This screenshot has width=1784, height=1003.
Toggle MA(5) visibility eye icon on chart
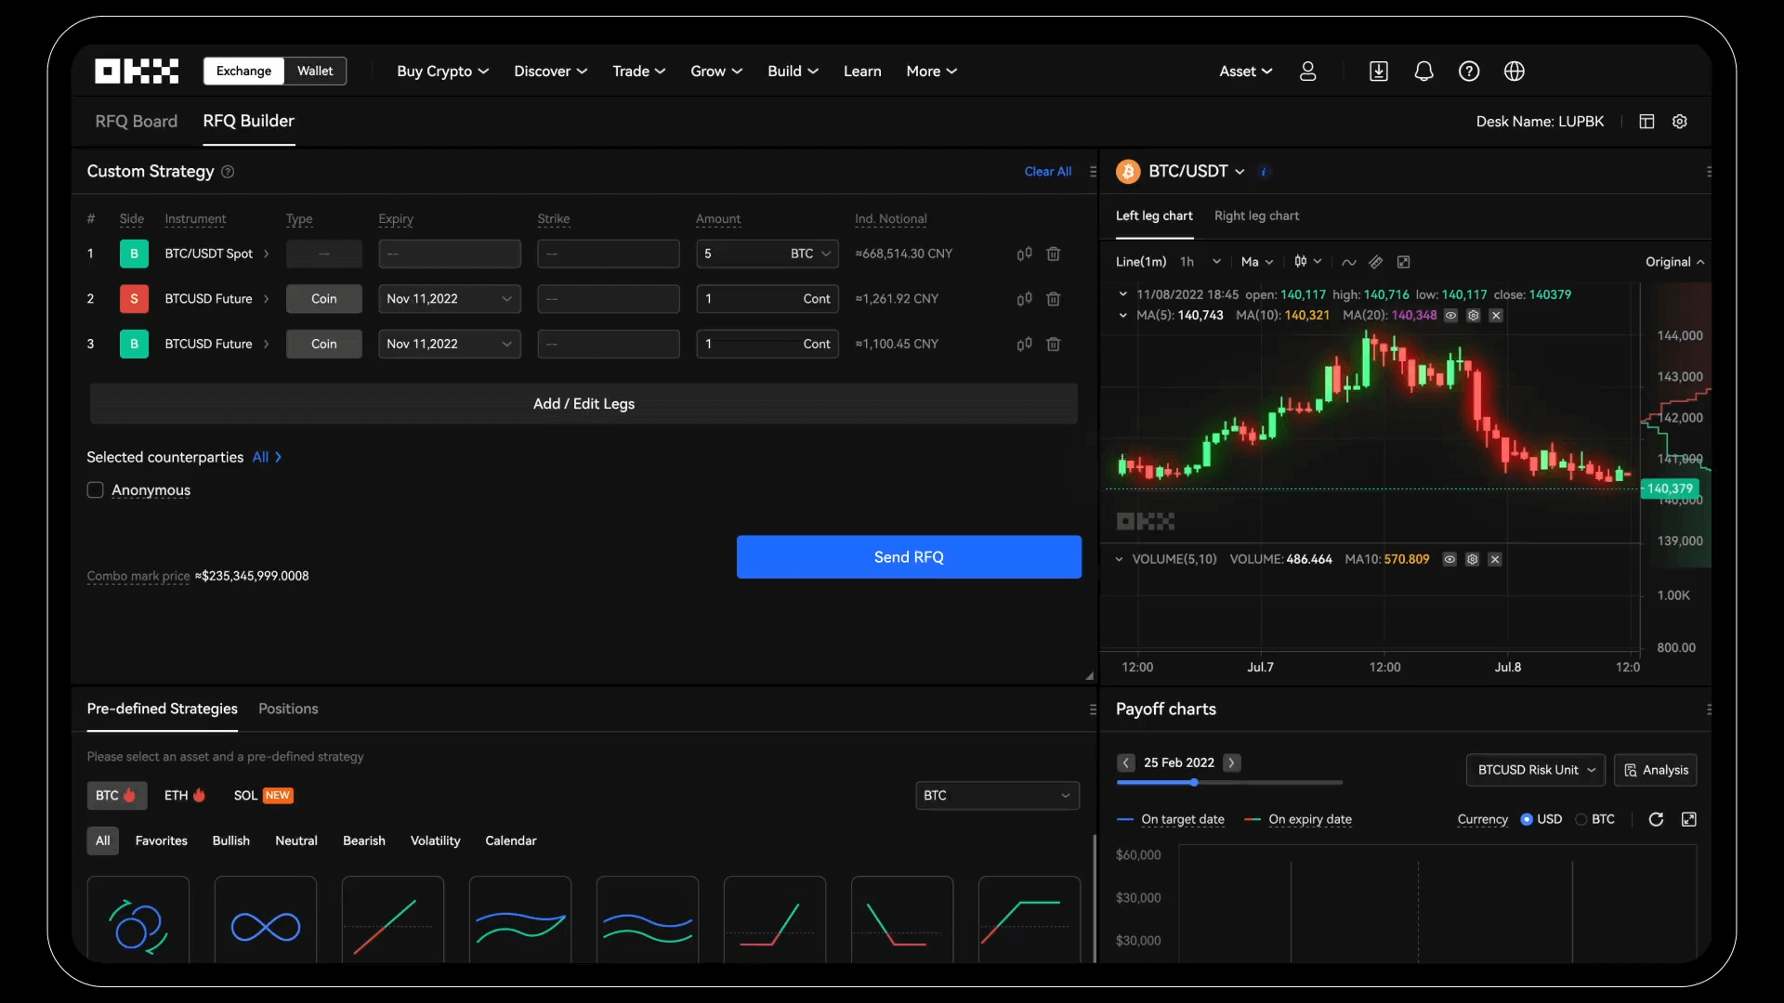[1450, 316]
